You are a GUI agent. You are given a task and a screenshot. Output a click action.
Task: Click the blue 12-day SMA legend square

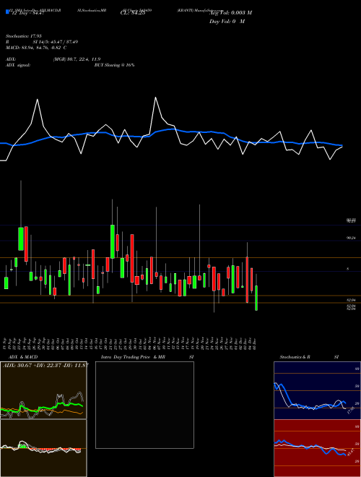[x=8, y=12]
